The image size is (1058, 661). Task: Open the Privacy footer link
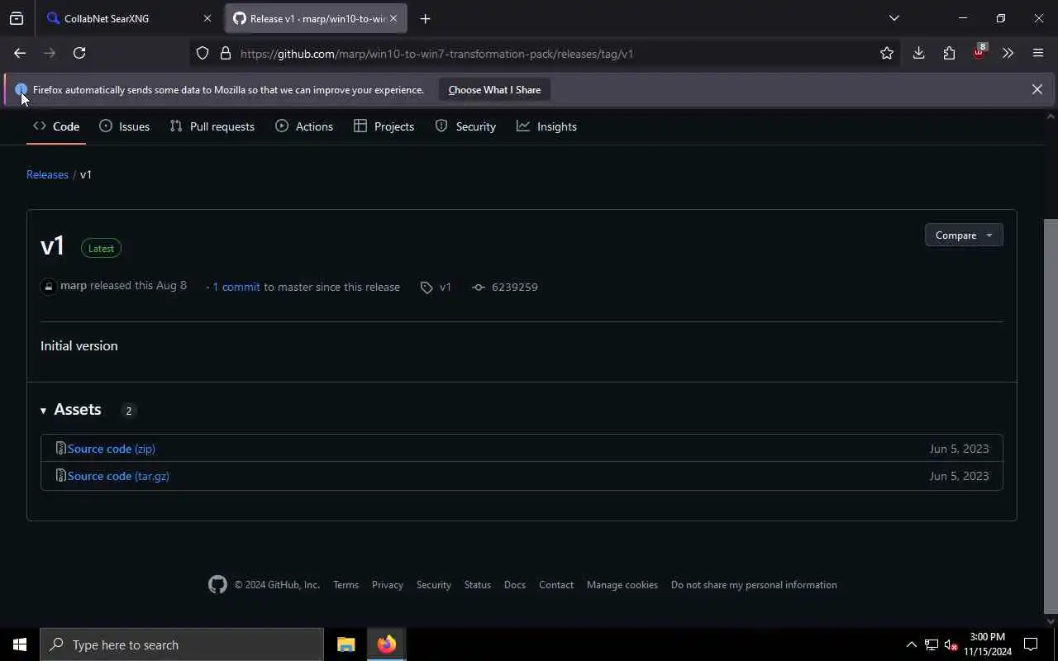[x=388, y=584]
